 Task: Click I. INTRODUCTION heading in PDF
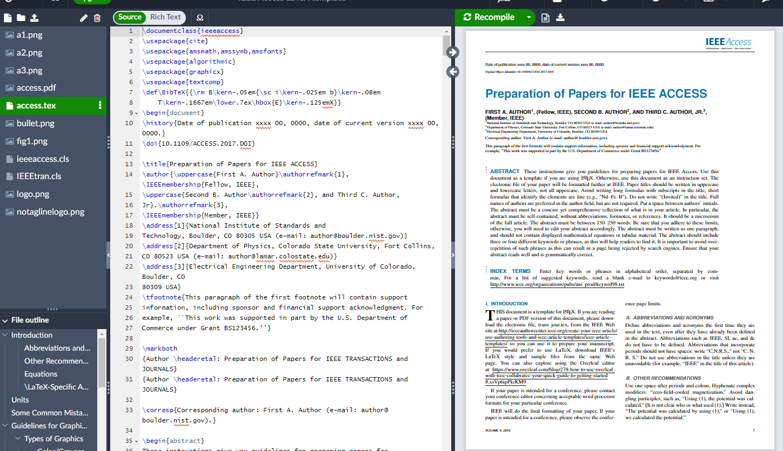coord(506,304)
